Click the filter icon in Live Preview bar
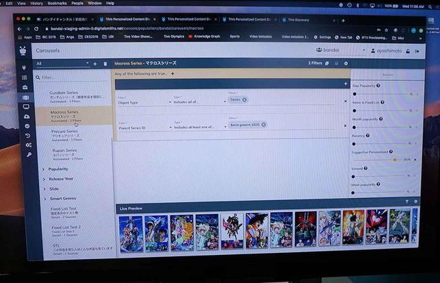 coord(407,201)
